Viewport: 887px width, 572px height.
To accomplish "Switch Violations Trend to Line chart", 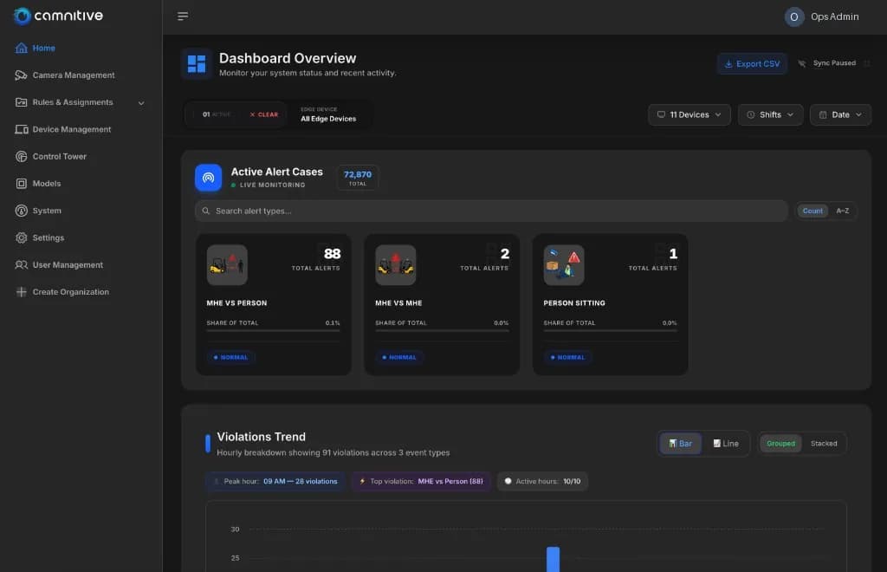I will (726, 444).
